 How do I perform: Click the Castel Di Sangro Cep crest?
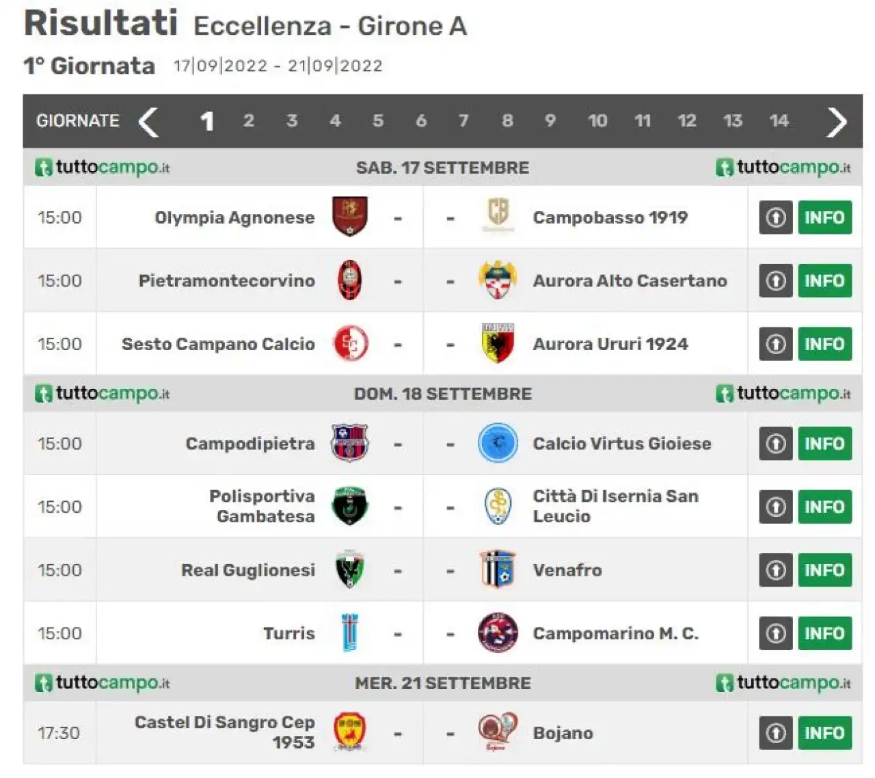click(349, 732)
